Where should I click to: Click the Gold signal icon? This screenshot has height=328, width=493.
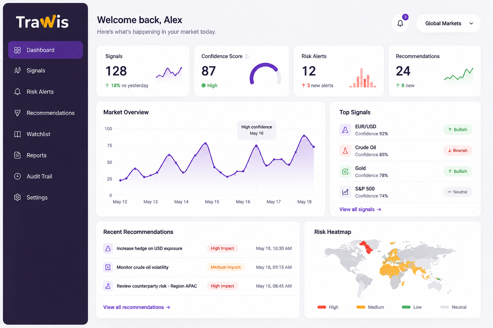[345, 171]
